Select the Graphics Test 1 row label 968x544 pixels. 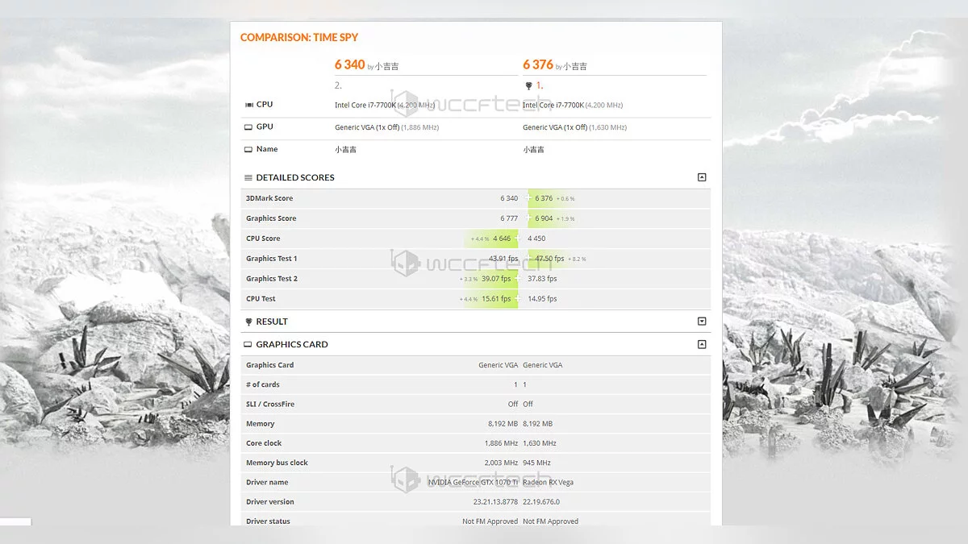[x=272, y=259]
